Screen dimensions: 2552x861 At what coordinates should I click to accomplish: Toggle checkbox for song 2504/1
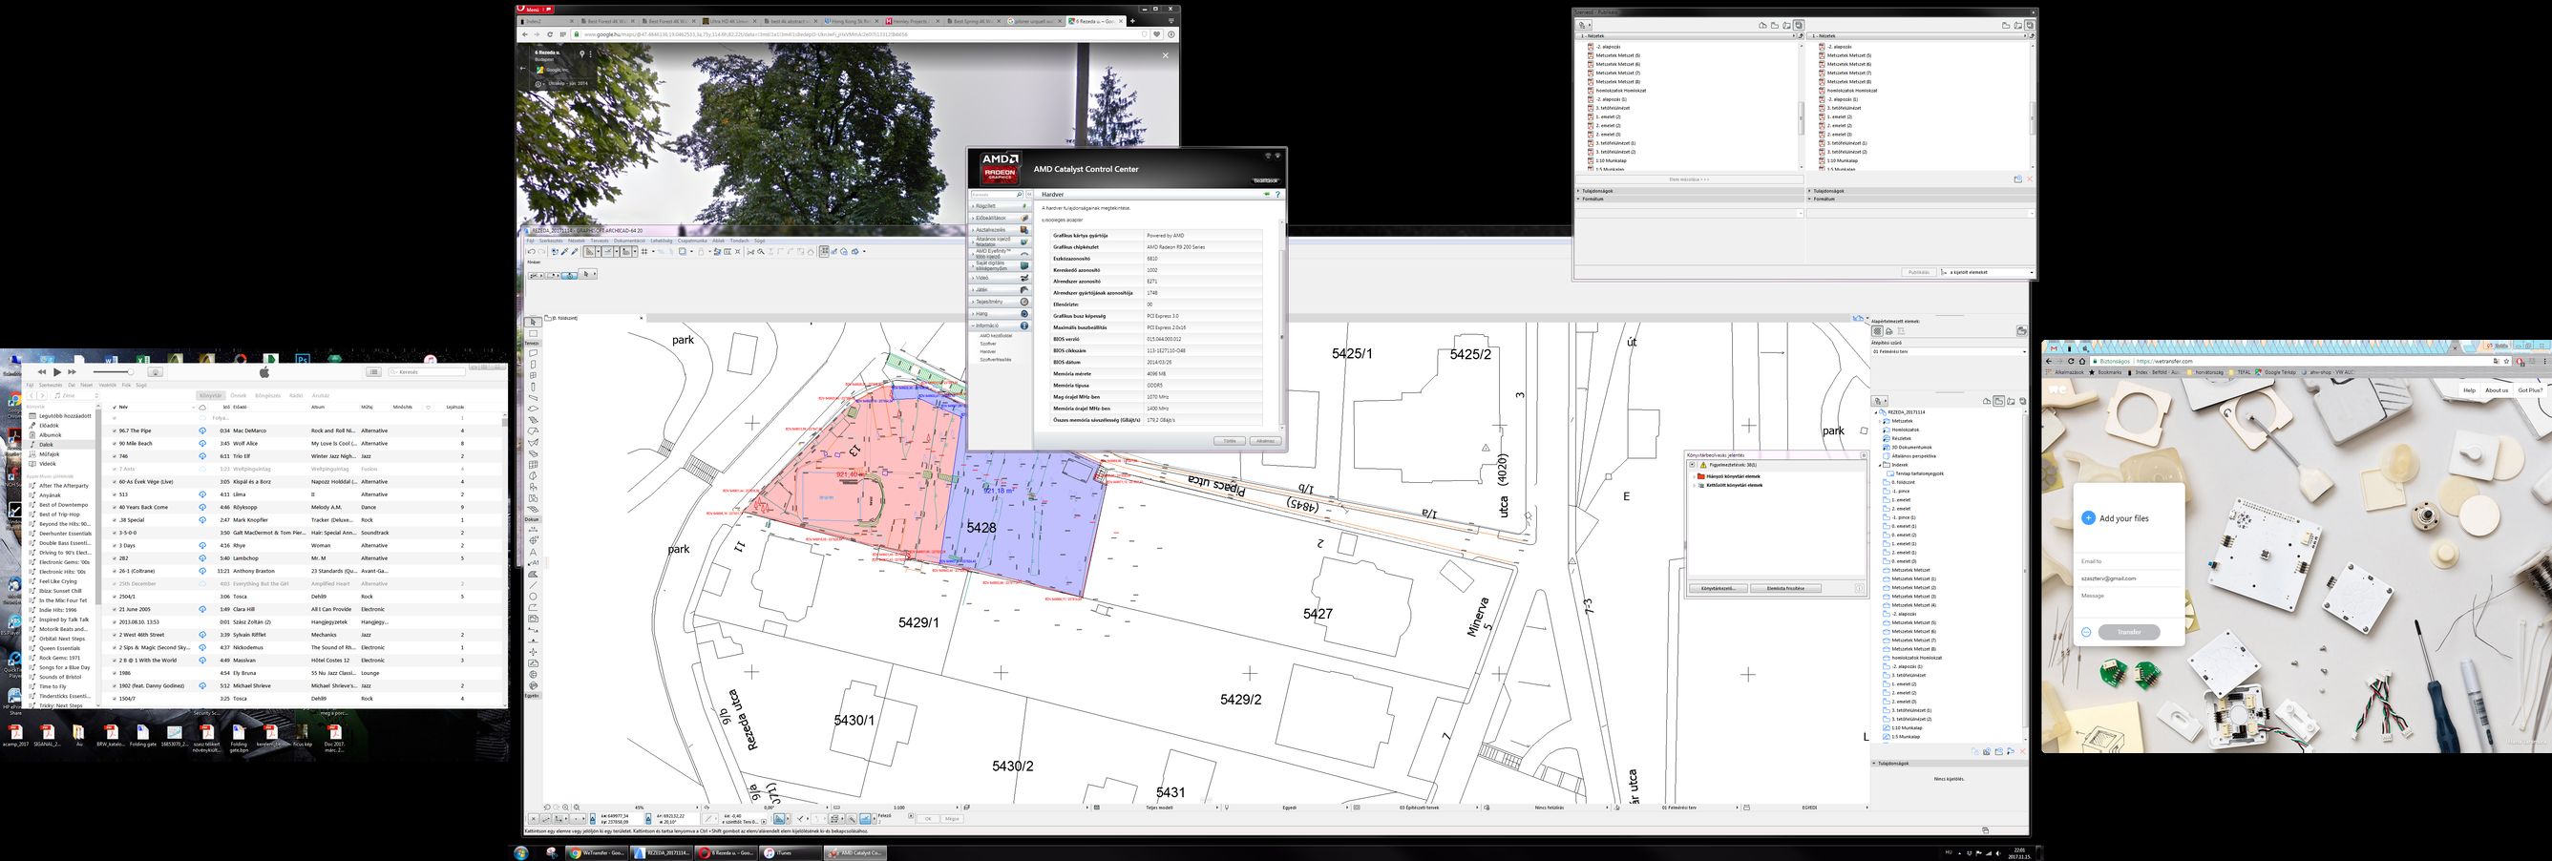[114, 597]
